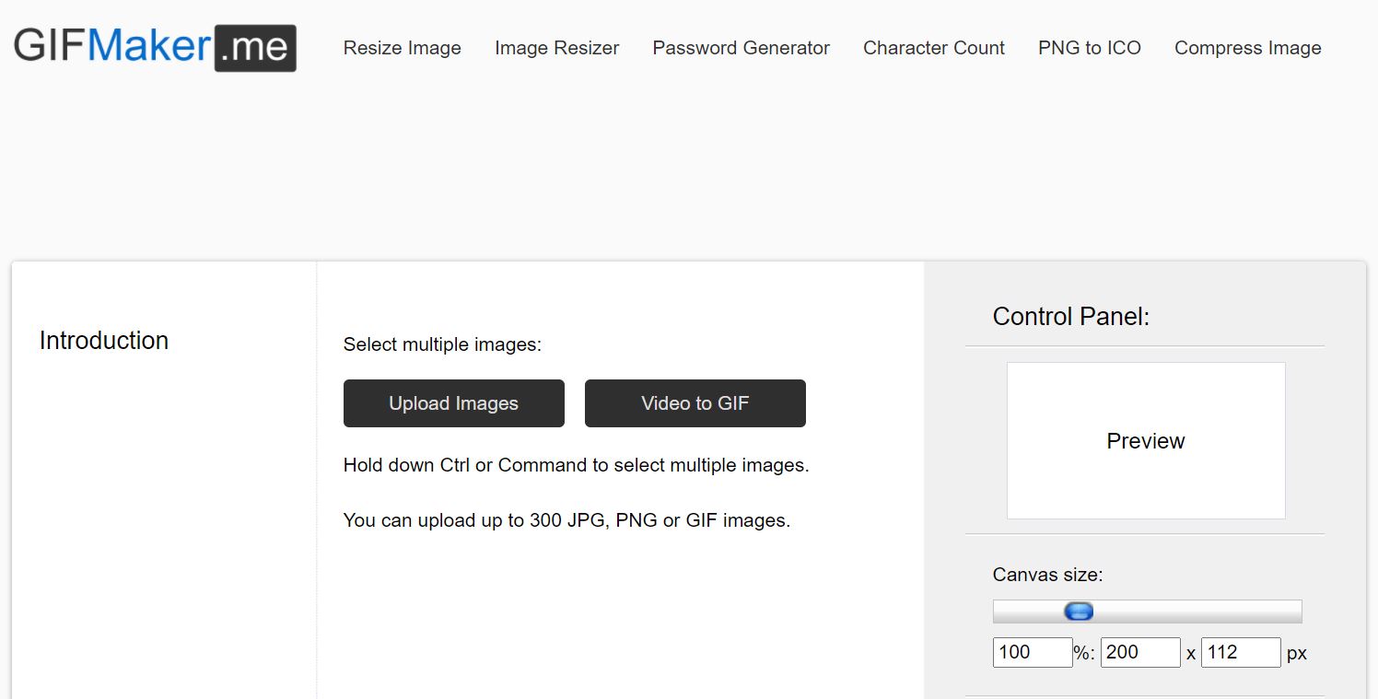
Task: Select the canvas width field showing 200
Action: pyautogui.click(x=1140, y=651)
